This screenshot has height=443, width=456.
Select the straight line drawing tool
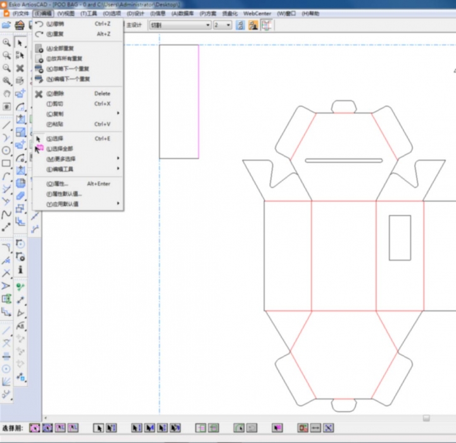coord(6,125)
